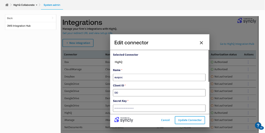
Task: Open the redirect URL setup info link
Action: pyautogui.click(x=87, y=33)
